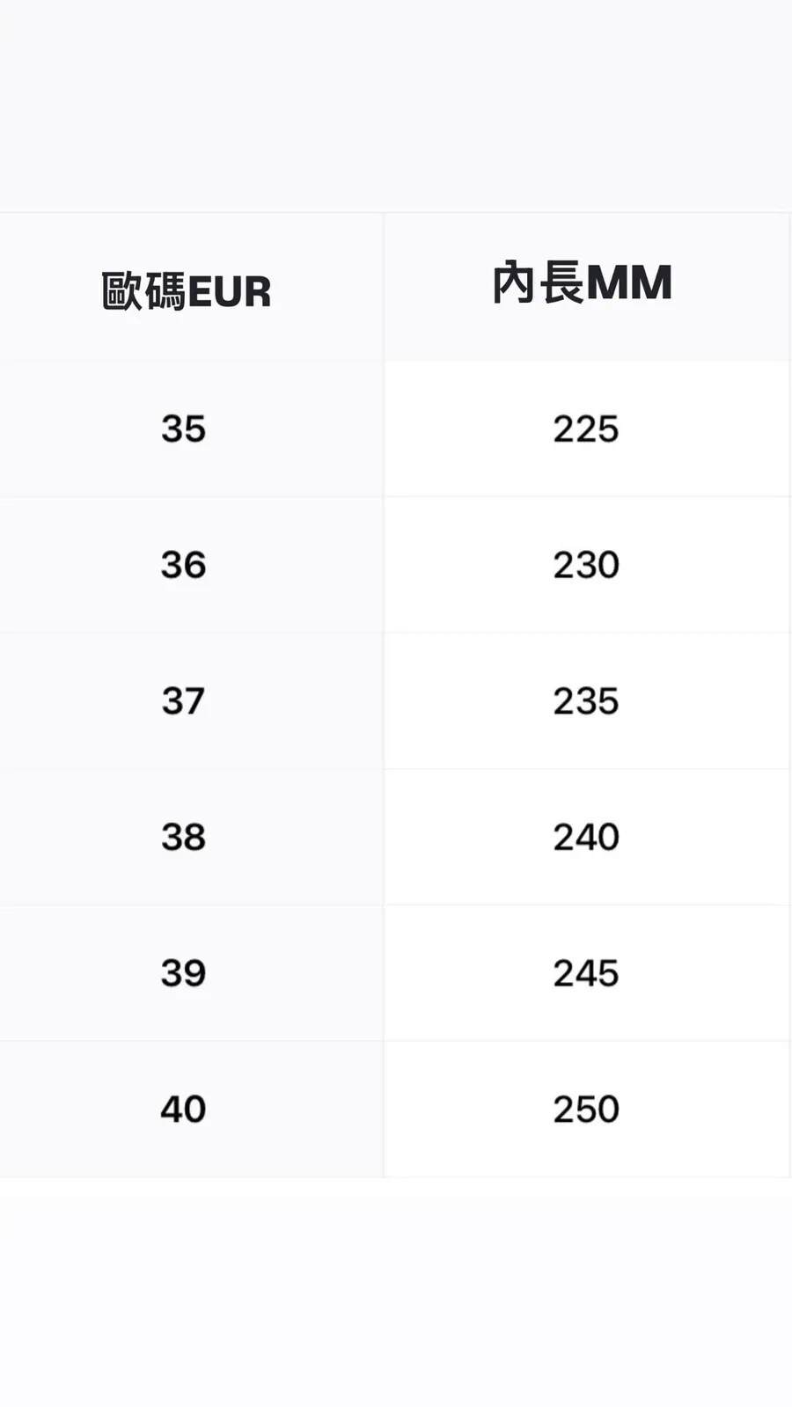Click the 歐碼EUR column header

(x=186, y=290)
